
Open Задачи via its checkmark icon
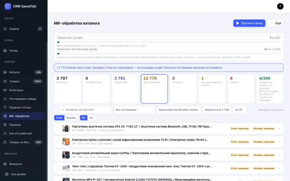pyautogui.click(x=5, y=29)
